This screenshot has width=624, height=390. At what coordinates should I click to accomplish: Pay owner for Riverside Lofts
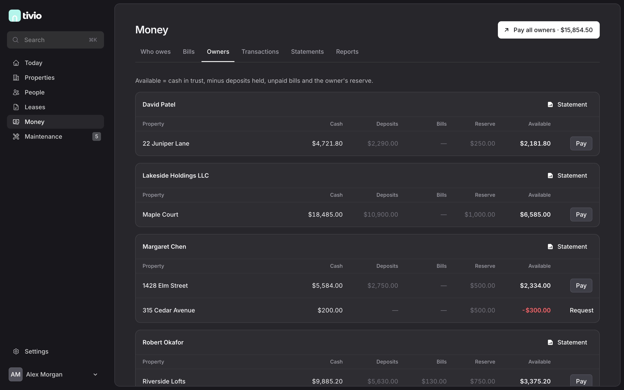(581, 381)
